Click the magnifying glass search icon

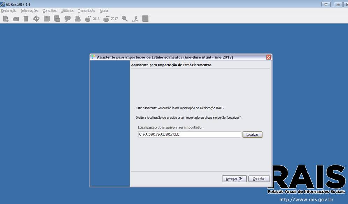click(125, 19)
